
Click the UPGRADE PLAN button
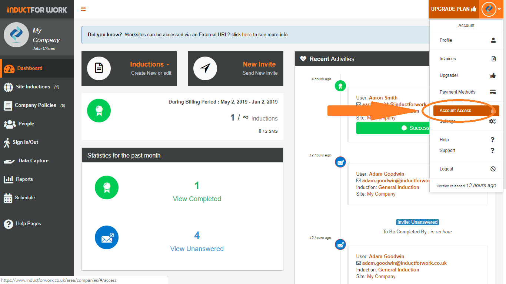point(454,9)
